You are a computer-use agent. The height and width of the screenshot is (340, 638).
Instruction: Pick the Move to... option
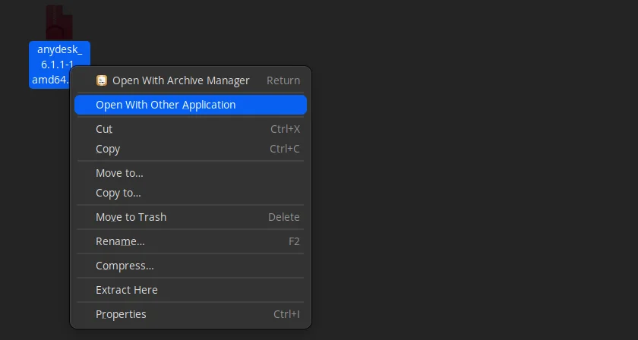click(x=119, y=173)
